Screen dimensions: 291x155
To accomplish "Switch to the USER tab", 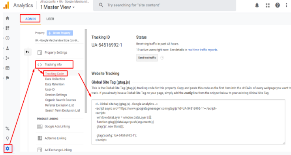I will pyautogui.click(x=50, y=19).
